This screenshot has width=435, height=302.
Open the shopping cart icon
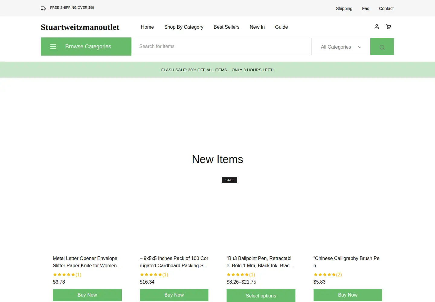pyautogui.click(x=389, y=27)
